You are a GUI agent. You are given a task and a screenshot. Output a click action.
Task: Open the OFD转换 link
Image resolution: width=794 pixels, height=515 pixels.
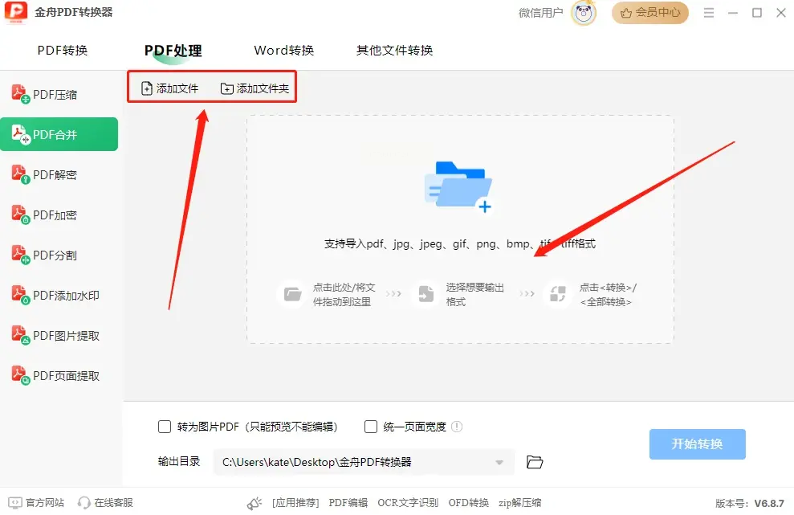point(468,503)
